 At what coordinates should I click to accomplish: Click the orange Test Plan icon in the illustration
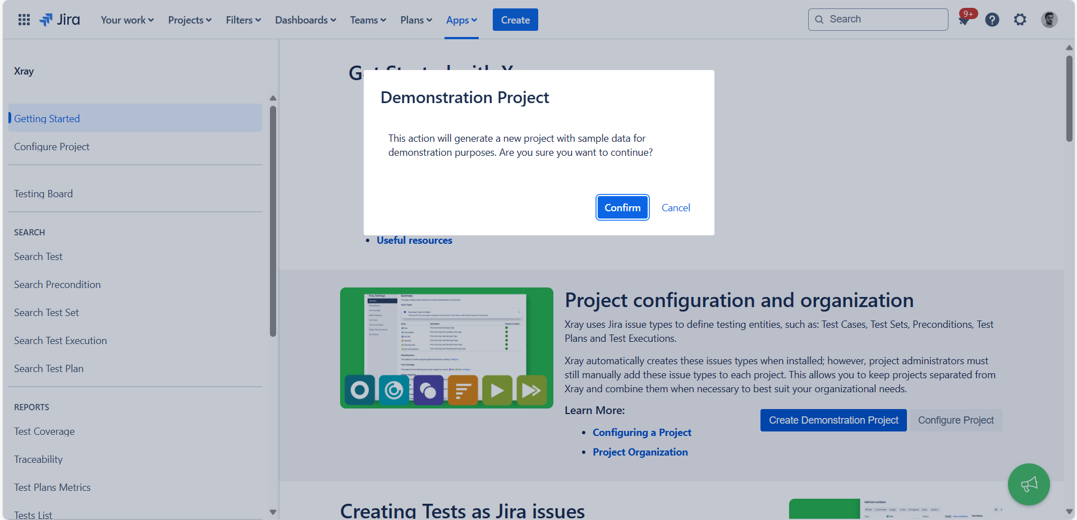coord(463,390)
